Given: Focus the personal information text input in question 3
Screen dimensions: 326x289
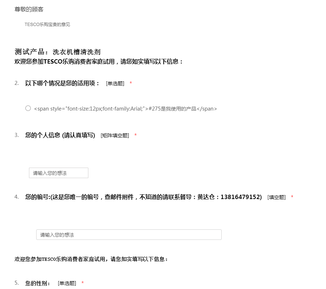Looking at the screenshot, I should (58, 173).
